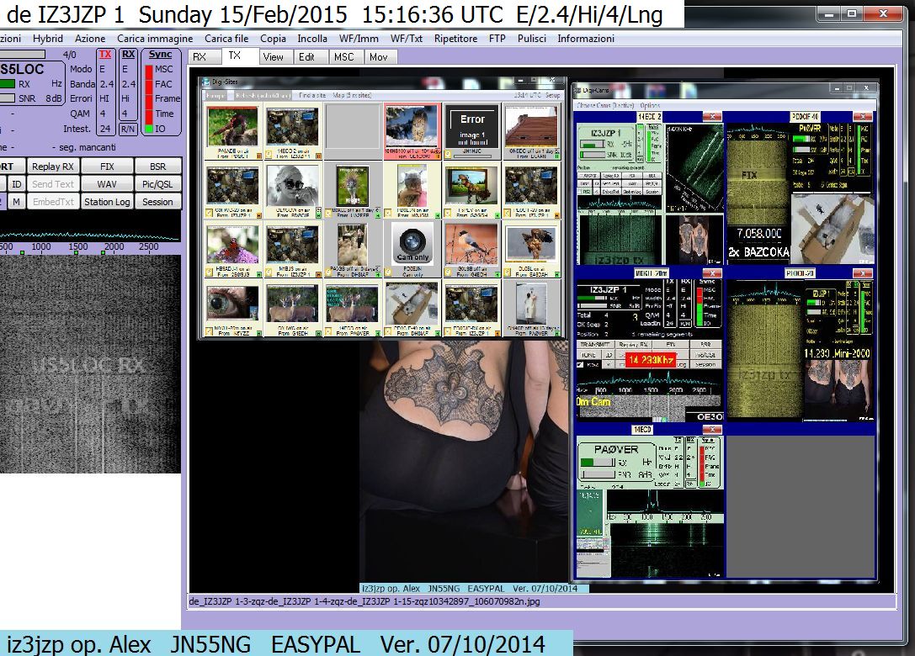Image resolution: width=915 pixels, height=656 pixels.
Task: Click the Session button
Action: click(x=157, y=201)
